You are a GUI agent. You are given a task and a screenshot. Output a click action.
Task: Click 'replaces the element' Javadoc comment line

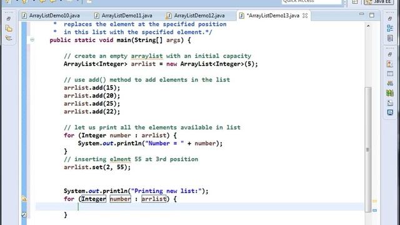pyautogui.click(x=140, y=24)
